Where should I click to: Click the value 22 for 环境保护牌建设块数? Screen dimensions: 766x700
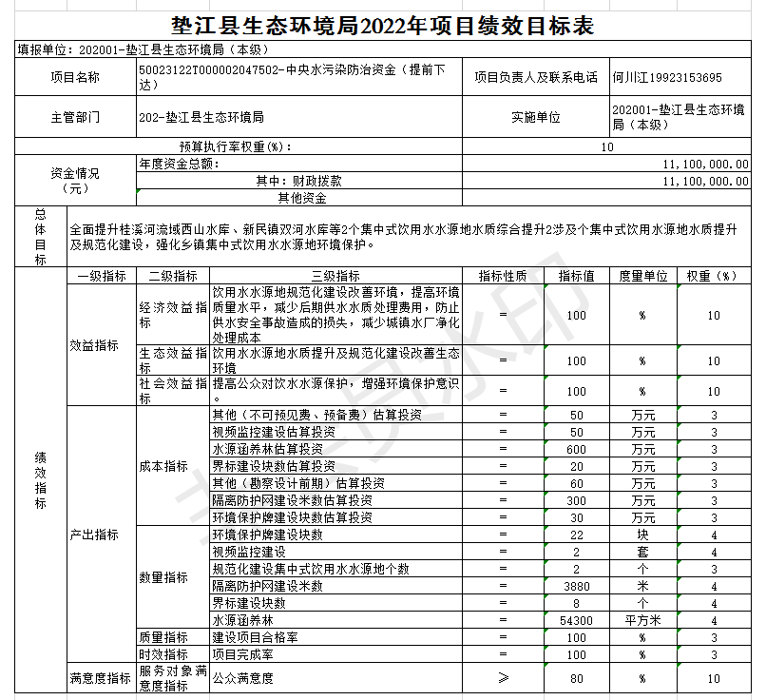577,535
